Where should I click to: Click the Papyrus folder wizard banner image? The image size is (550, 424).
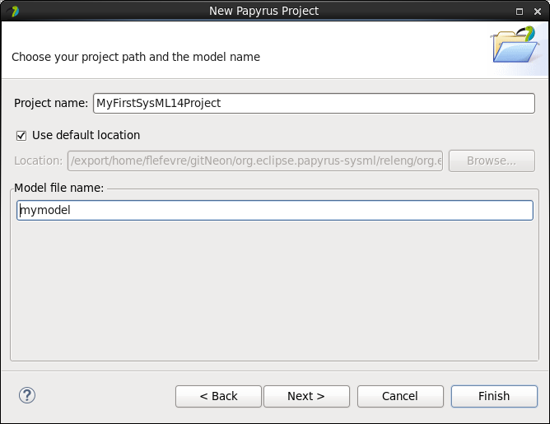coord(515,44)
